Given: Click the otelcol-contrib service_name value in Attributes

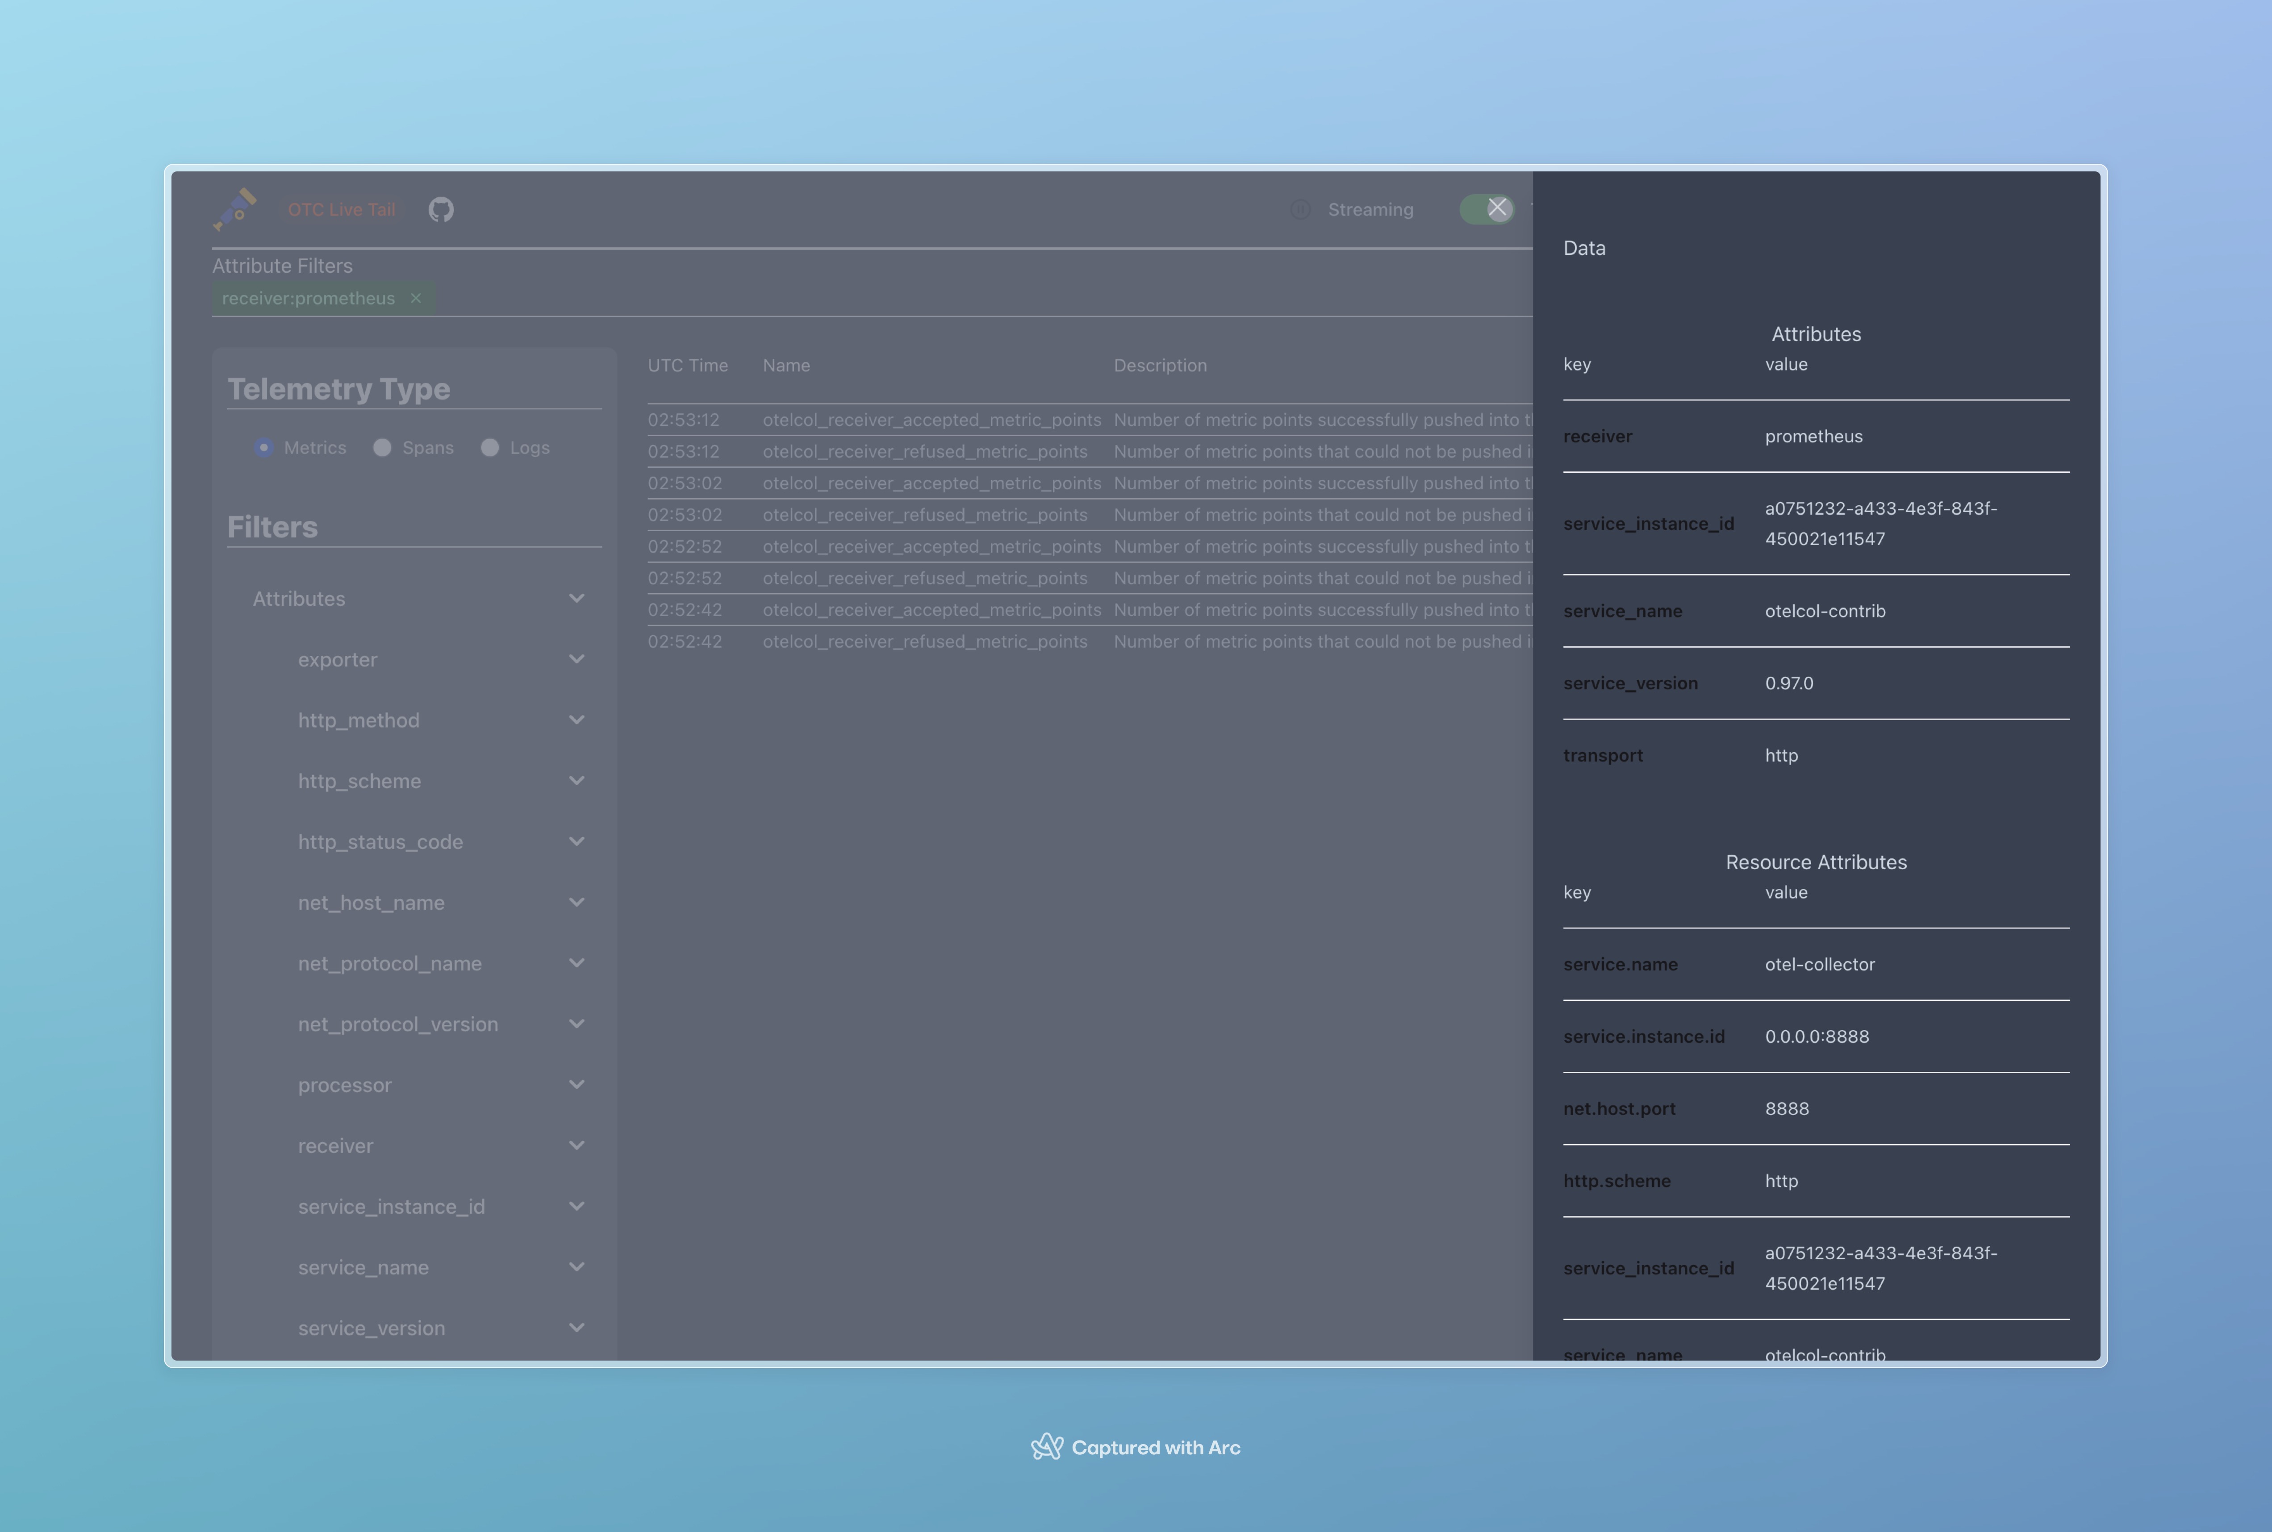Looking at the screenshot, I should coord(1825,611).
